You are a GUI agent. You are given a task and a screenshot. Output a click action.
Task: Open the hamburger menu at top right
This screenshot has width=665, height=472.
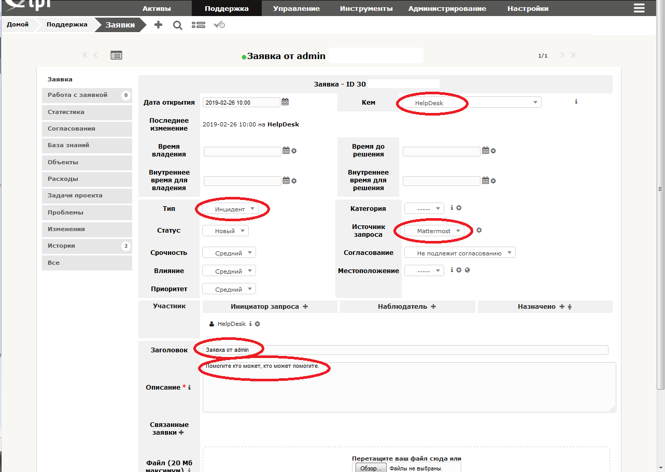click(639, 8)
